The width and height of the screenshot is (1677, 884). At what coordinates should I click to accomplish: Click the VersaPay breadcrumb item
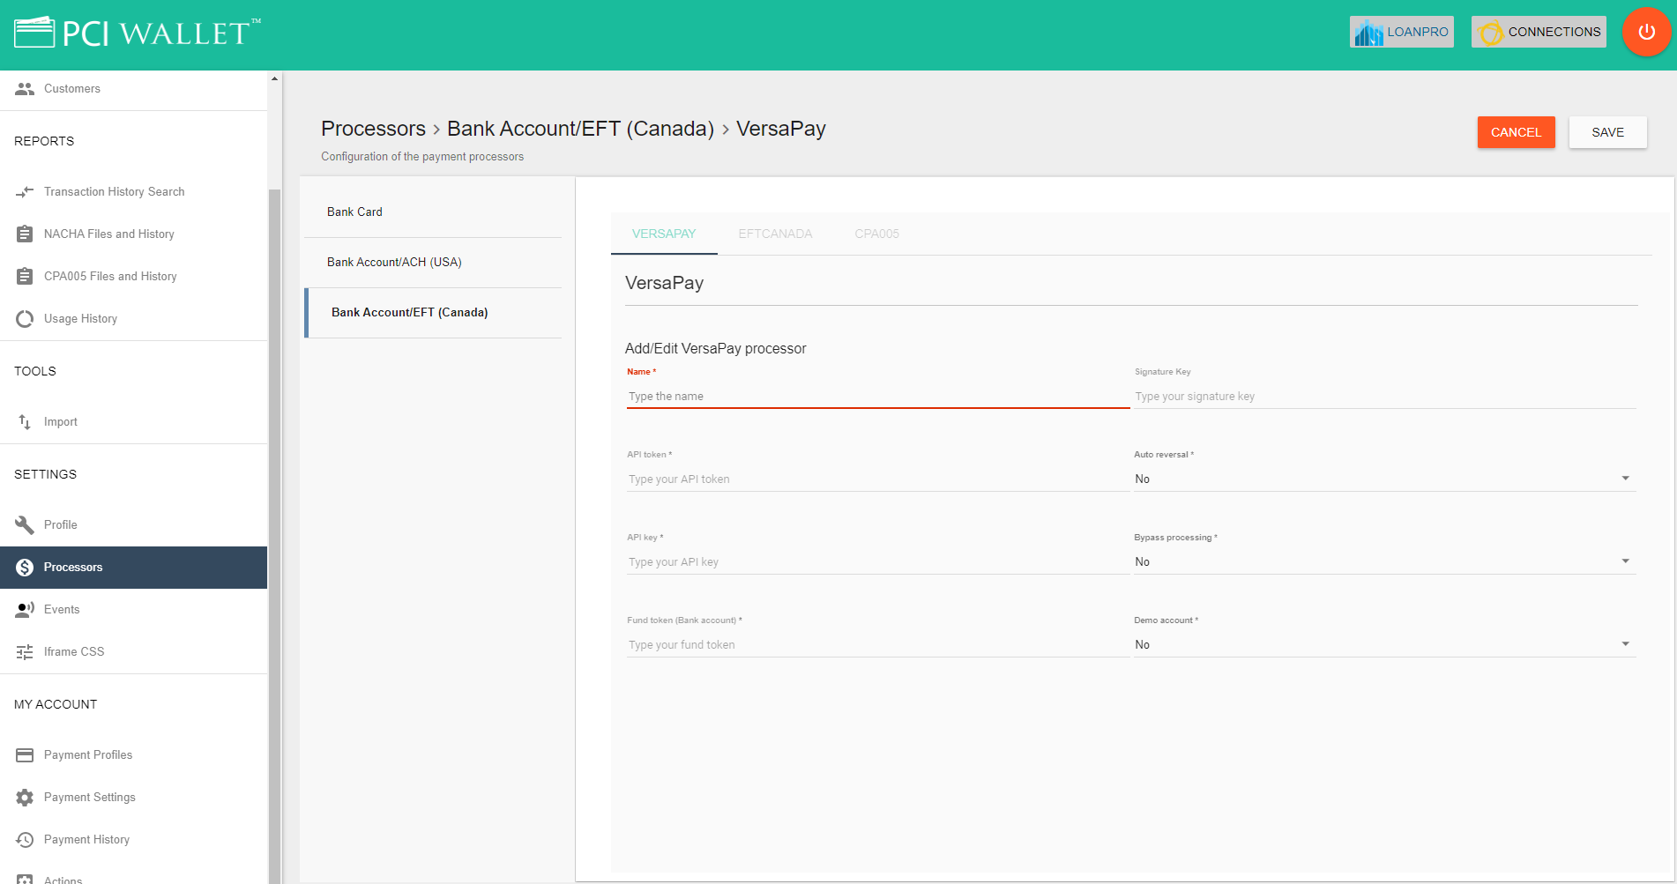tap(780, 129)
